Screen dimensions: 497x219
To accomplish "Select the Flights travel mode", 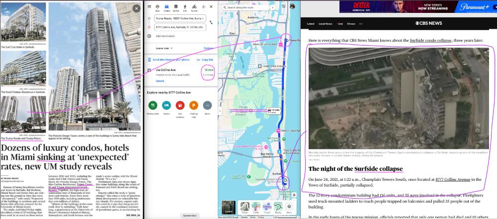I will click(x=203, y=6).
